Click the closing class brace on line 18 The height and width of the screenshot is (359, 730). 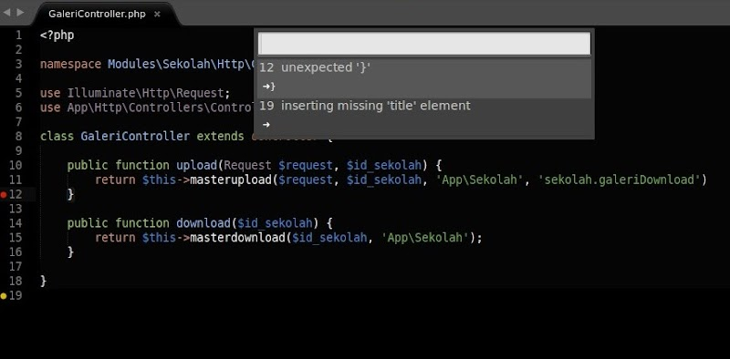click(43, 281)
